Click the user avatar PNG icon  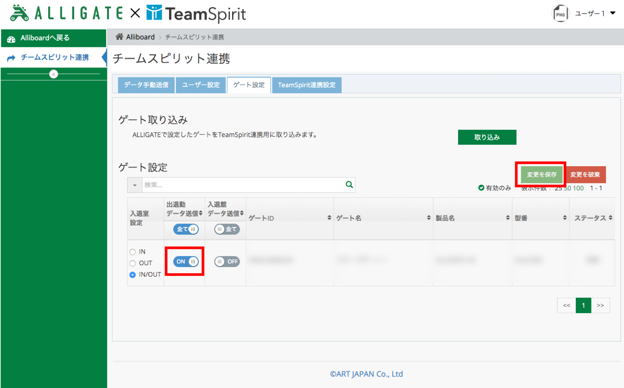coord(560,14)
